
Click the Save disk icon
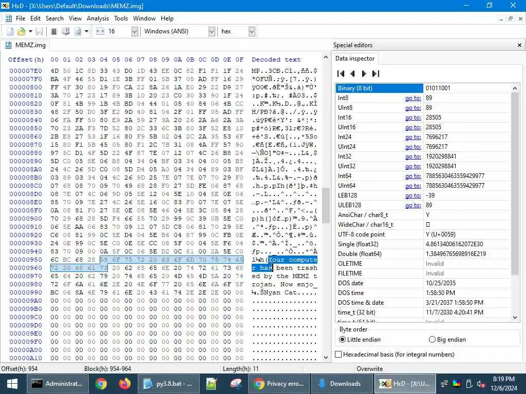click(x=39, y=31)
